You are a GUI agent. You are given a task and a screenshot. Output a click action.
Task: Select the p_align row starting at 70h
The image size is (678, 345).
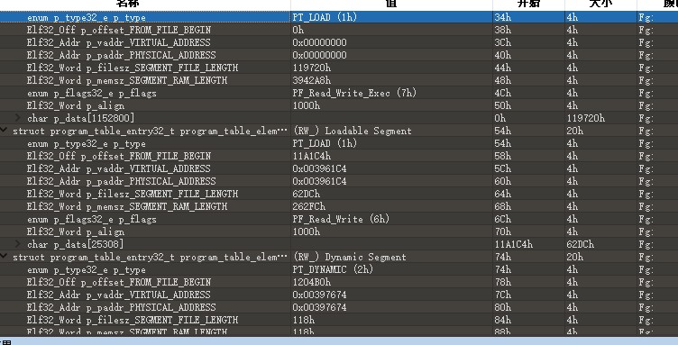[x=339, y=232]
